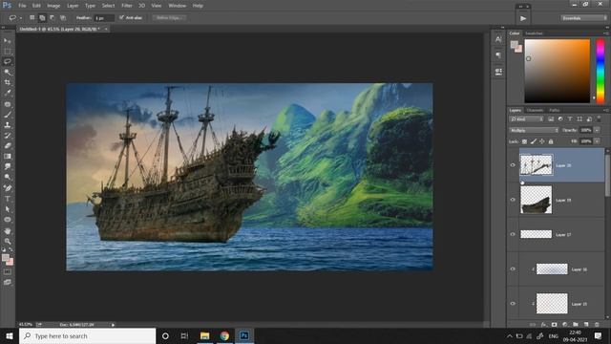Hide Layer 16 with its eye icon
Screen dimensions: 611x344
point(513,269)
